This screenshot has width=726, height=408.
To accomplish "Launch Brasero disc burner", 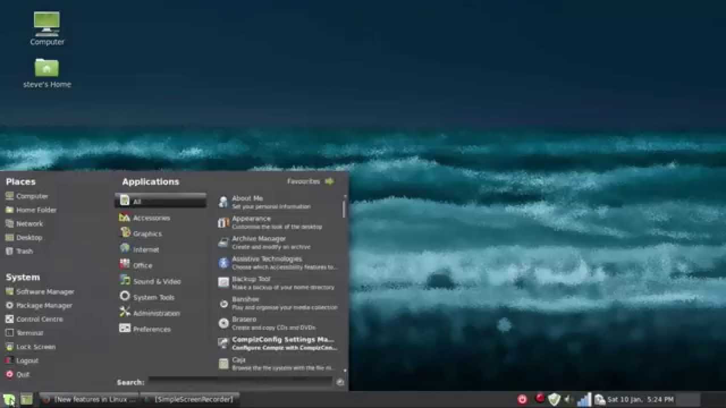I will [x=278, y=323].
